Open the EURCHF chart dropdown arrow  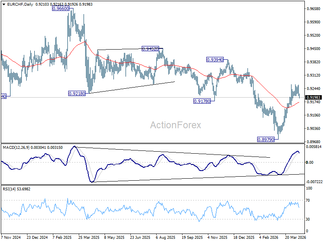click(x=4, y=4)
